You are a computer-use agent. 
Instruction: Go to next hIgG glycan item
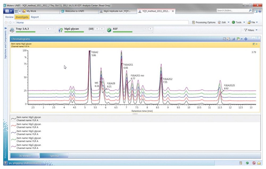coord(102,29)
